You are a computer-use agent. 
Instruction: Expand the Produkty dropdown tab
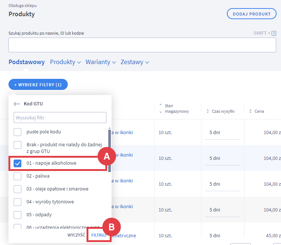(65, 62)
